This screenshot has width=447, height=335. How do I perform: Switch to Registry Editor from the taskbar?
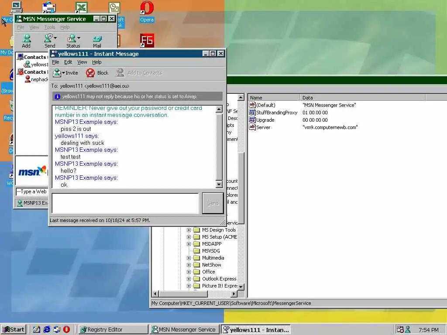112,330
